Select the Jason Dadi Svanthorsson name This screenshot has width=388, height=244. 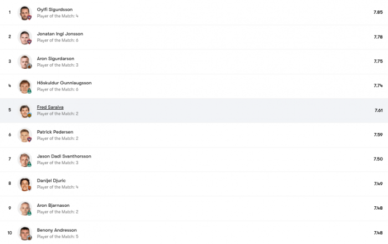[x=64, y=156]
